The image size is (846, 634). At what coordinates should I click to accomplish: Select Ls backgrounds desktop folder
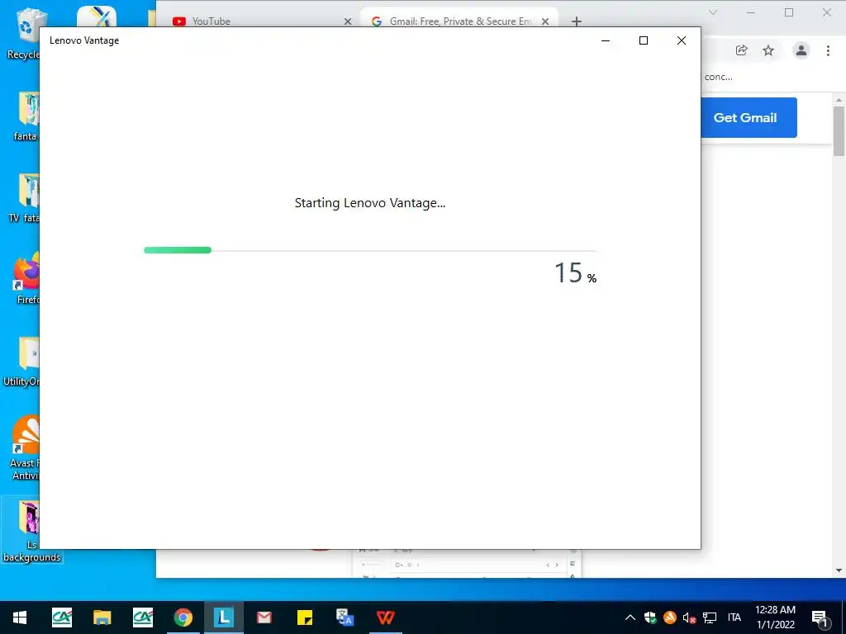[x=32, y=532]
